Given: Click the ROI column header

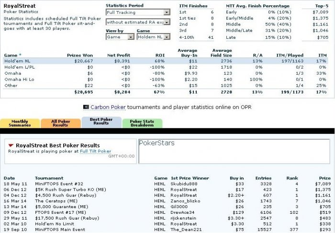Looking at the screenshot, I should pyautogui.click(x=160, y=55).
